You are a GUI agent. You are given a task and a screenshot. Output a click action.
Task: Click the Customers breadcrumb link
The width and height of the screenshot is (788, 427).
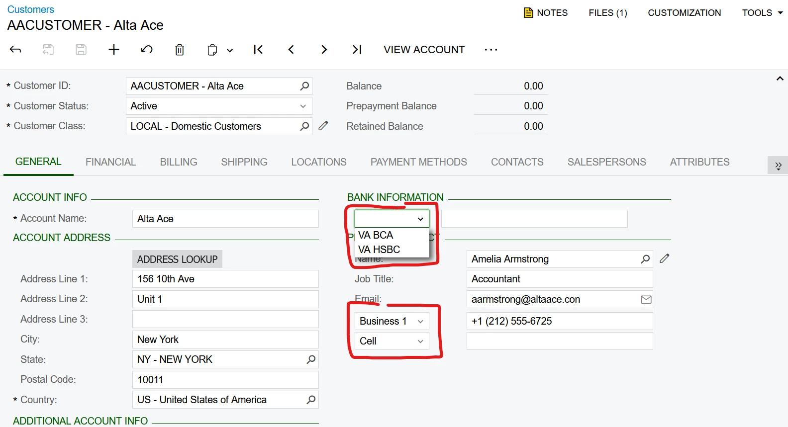[x=31, y=9]
